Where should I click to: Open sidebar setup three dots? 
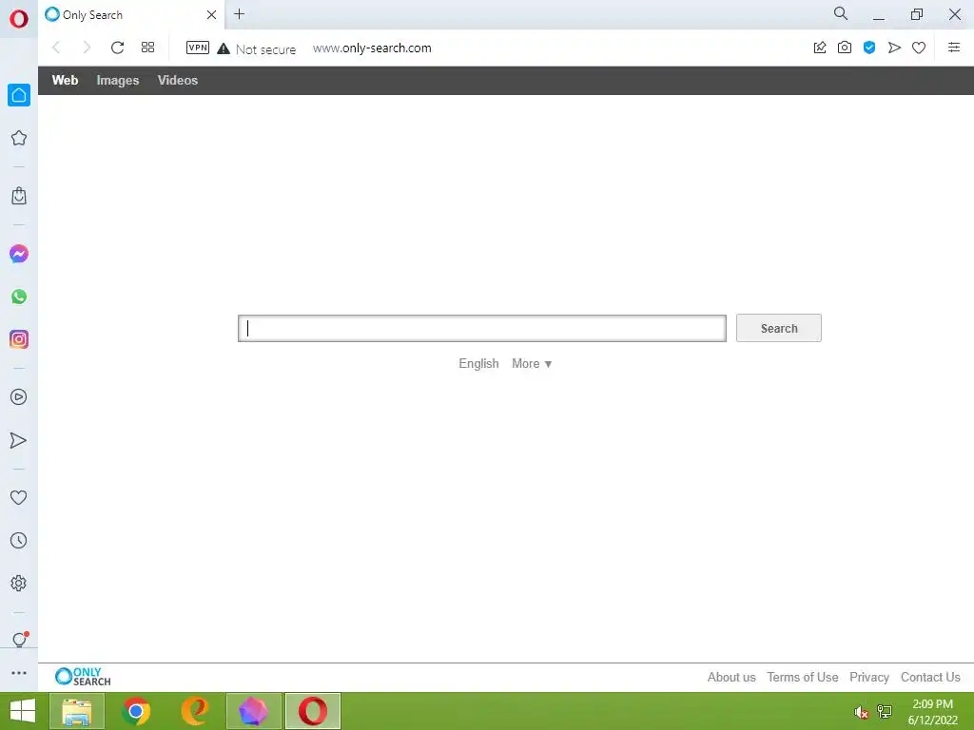pyautogui.click(x=19, y=673)
